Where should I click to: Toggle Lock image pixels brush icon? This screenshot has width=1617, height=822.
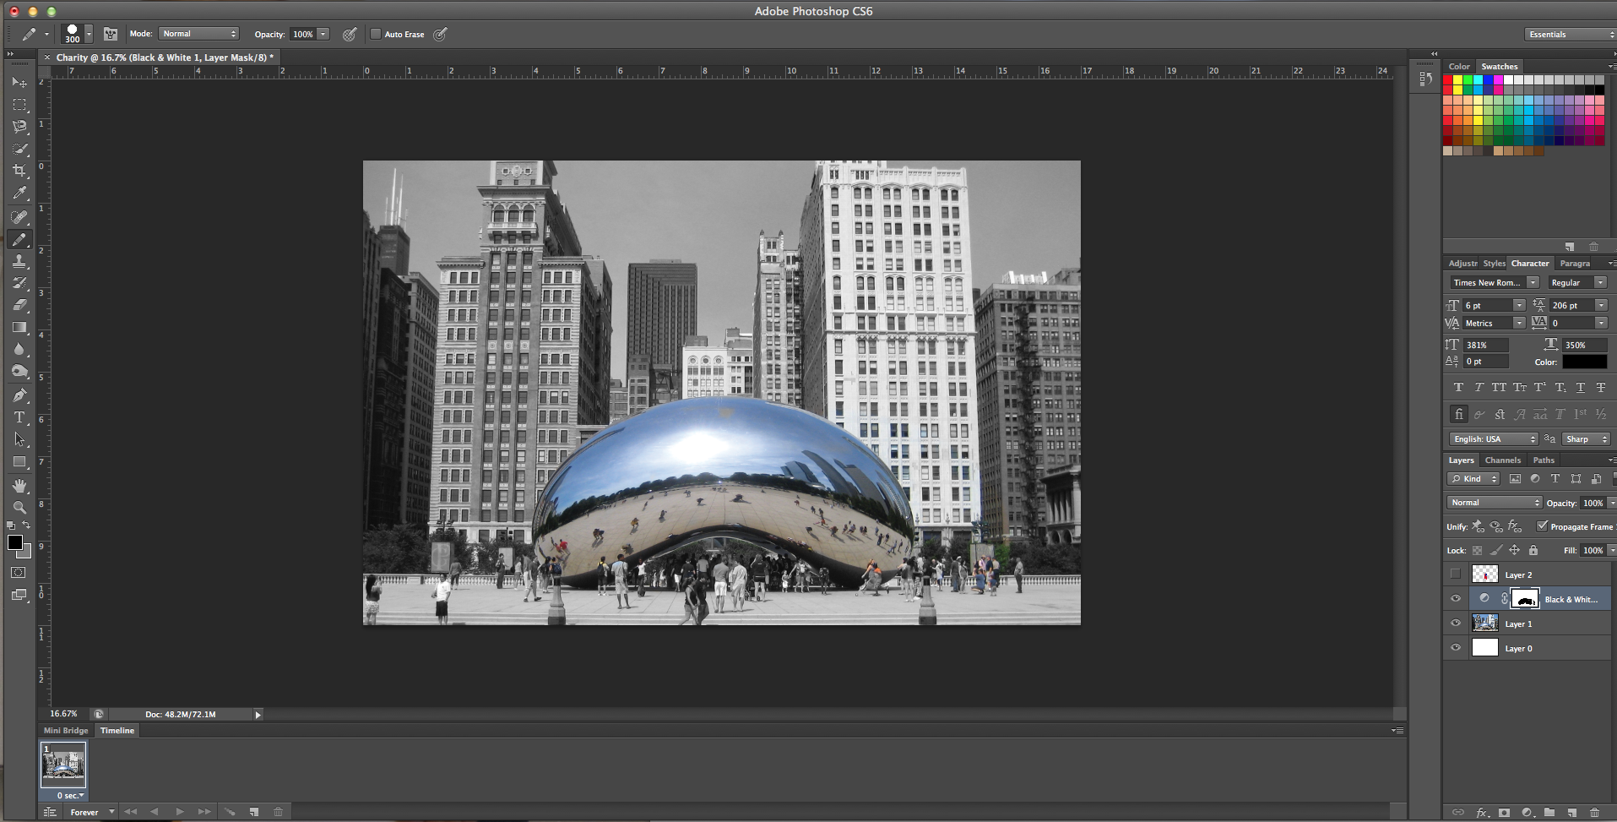(x=1496, y=550)
